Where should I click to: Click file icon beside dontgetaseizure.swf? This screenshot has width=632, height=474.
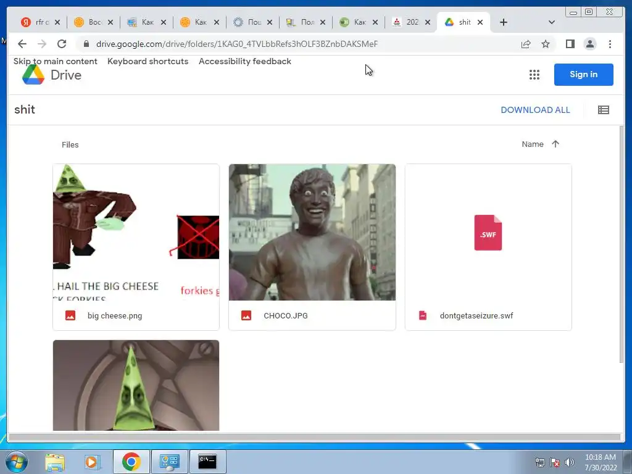422,315
